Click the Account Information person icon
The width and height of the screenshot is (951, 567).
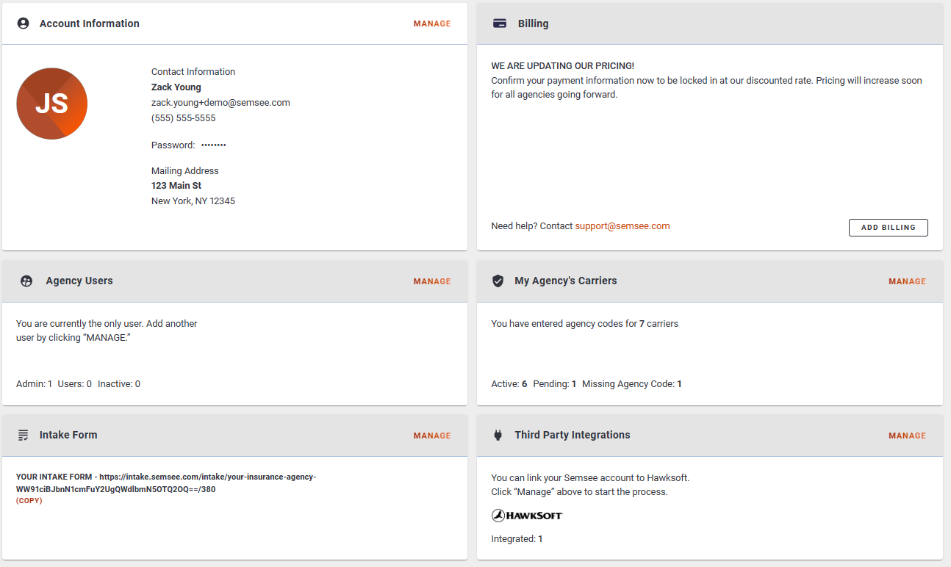pos(23,24)
